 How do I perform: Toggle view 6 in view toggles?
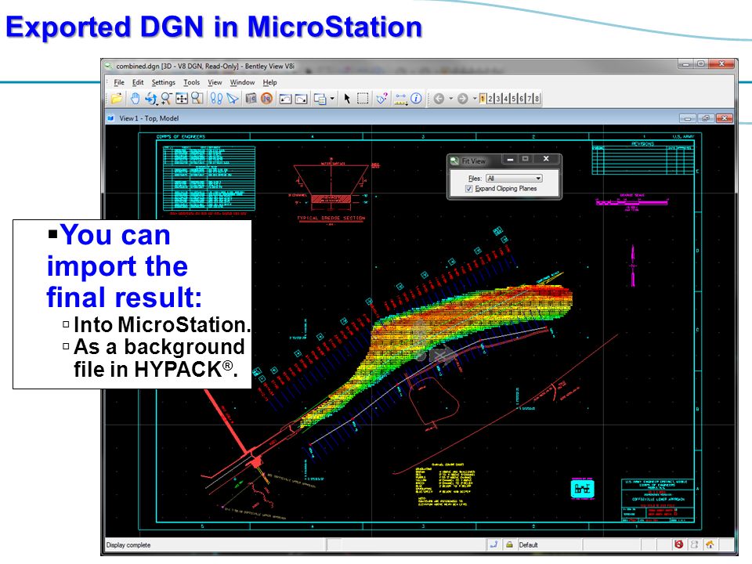pyautogui.click(x=522, y=99)
